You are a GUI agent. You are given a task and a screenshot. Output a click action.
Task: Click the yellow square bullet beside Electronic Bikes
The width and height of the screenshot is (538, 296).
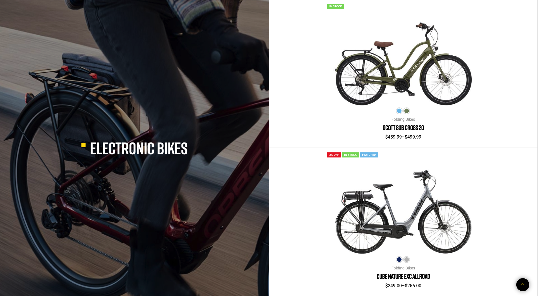pyautogui.click(x=83, y=145)
